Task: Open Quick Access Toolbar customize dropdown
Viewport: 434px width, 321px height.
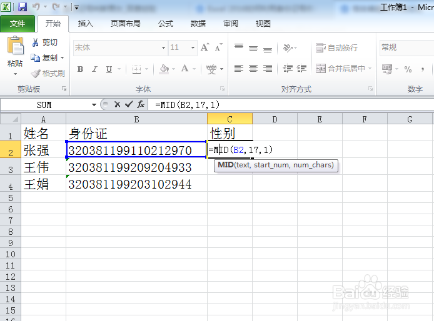Action: 77,7
